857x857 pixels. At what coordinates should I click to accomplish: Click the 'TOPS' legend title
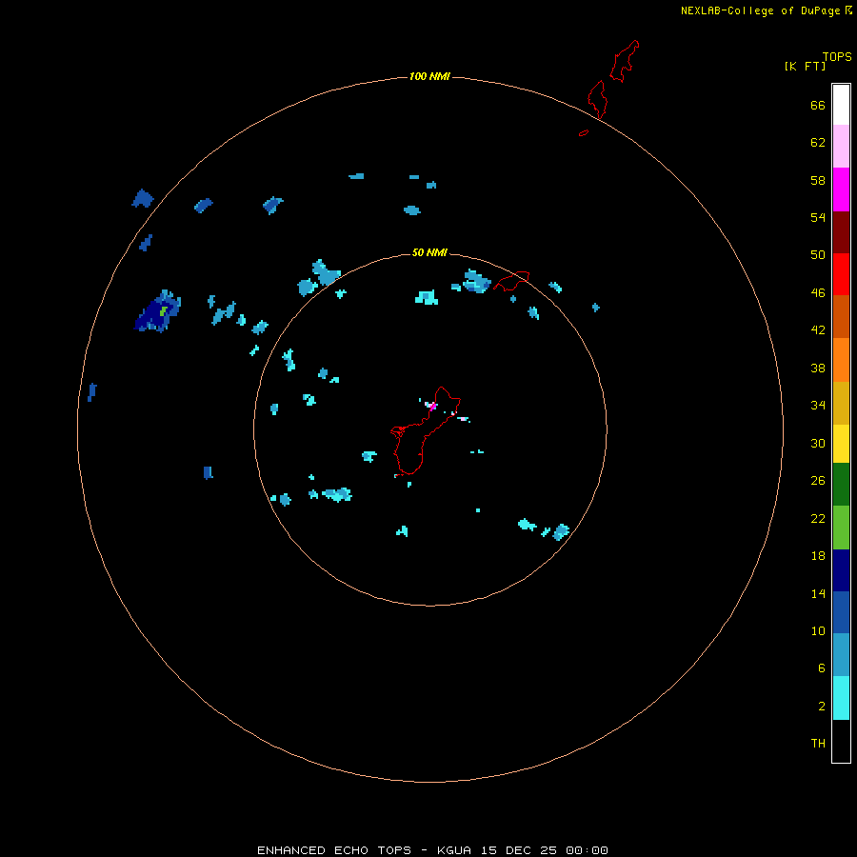click(837, 56)
